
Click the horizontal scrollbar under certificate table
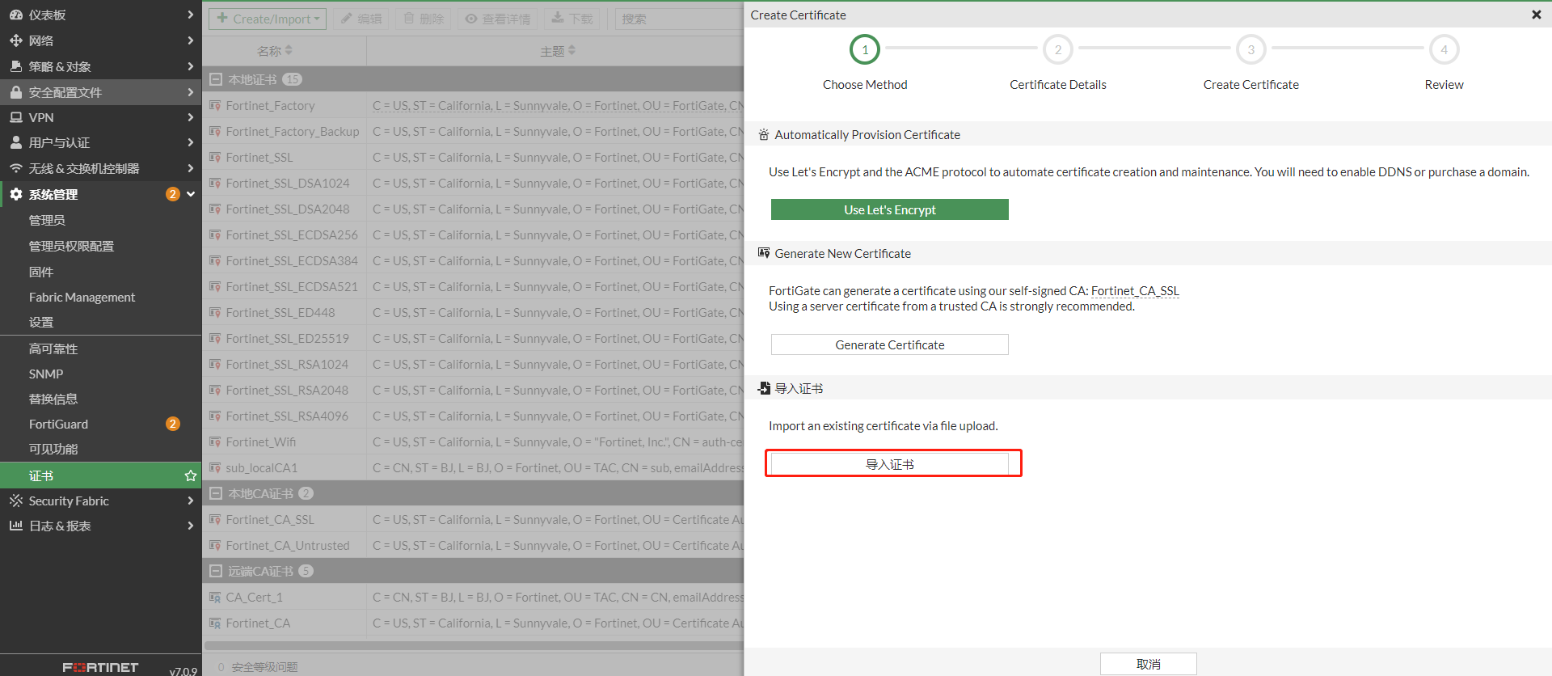point(474,645)
